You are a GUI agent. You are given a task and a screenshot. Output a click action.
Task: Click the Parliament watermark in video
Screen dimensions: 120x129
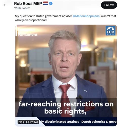tap(28, 35)
